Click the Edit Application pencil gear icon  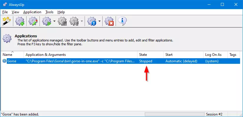click(33, 21)
